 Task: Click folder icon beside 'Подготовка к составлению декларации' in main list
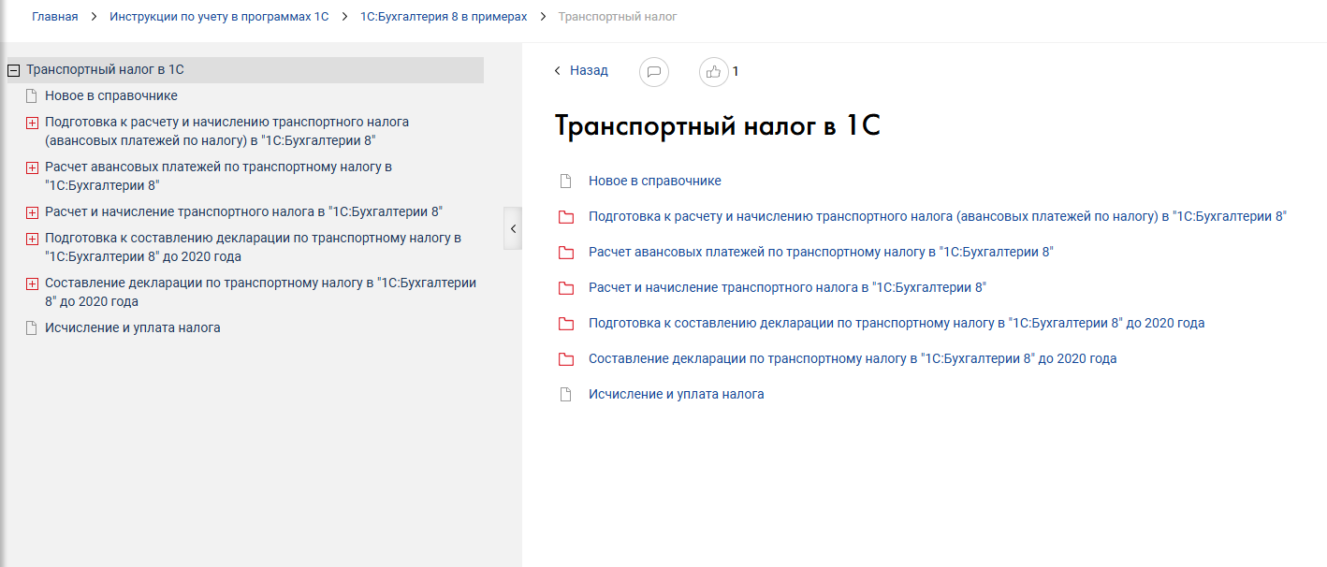pyautogui.click(x=565, y=324)
